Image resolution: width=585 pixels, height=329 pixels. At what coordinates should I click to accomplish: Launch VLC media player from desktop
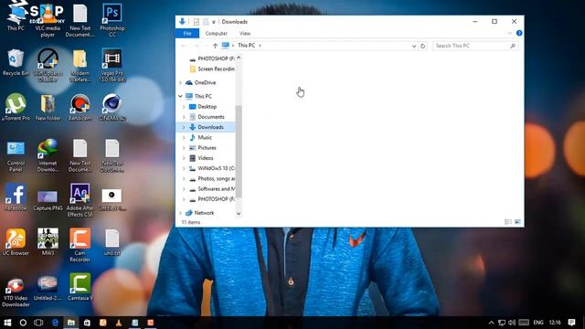(48, 20)
